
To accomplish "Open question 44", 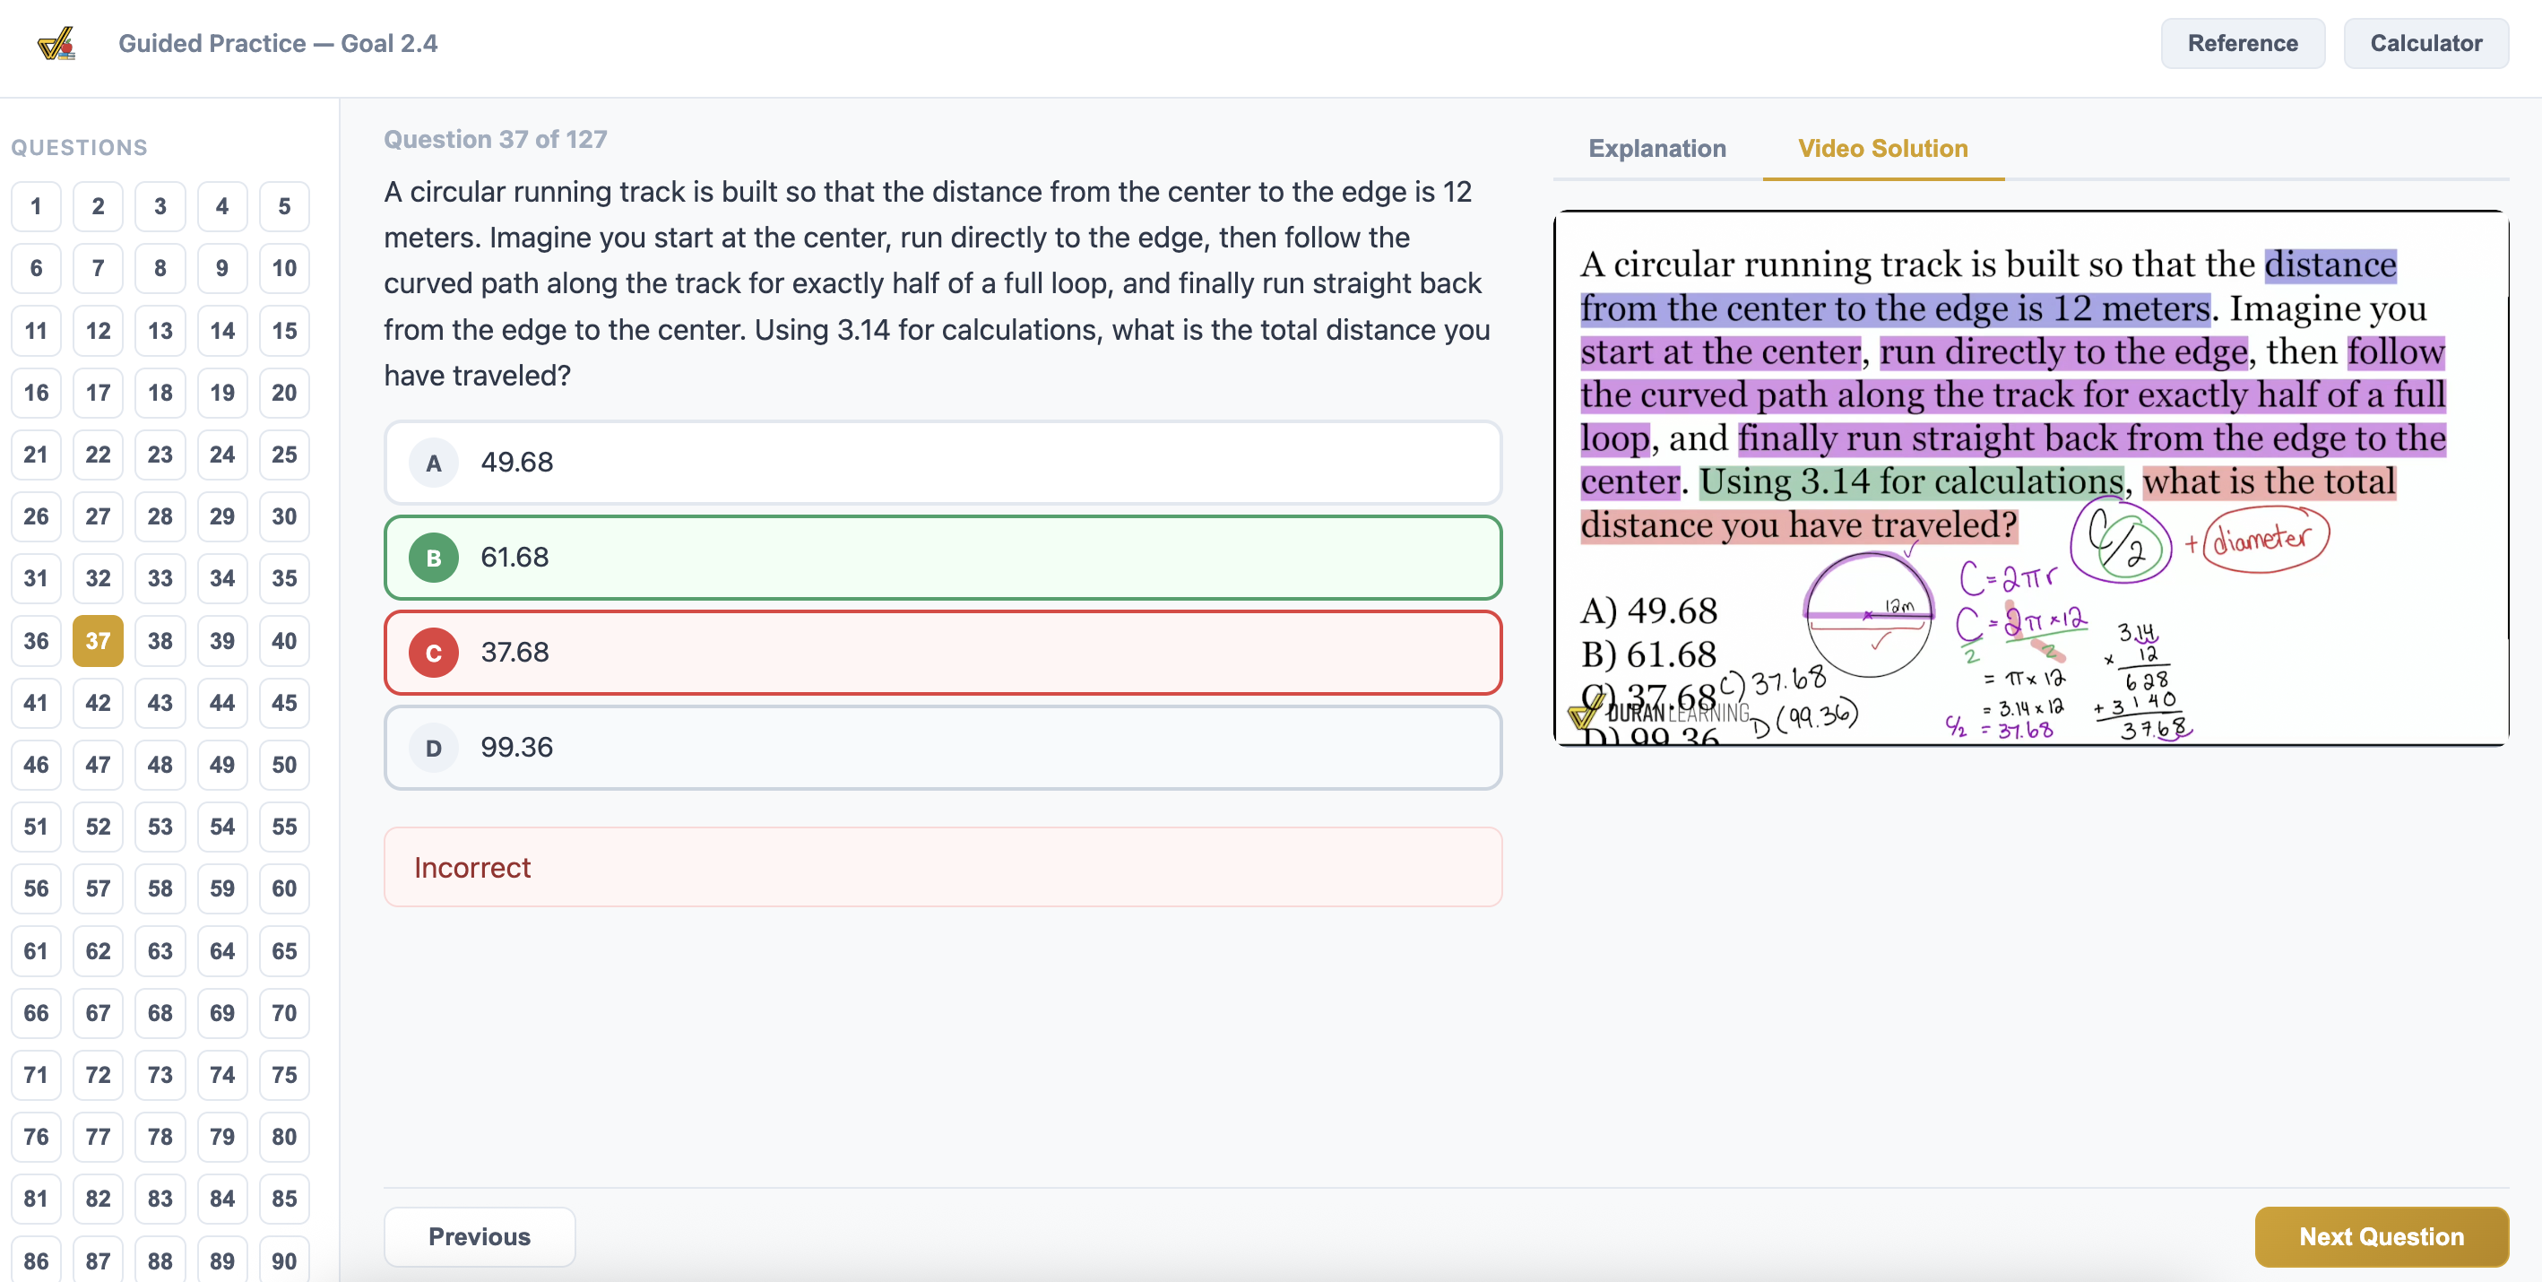I will click(x=222, y=703).
